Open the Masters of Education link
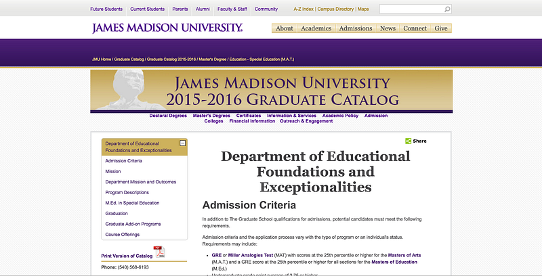This screenshot has height=276, width=542. tap(394, 262)
